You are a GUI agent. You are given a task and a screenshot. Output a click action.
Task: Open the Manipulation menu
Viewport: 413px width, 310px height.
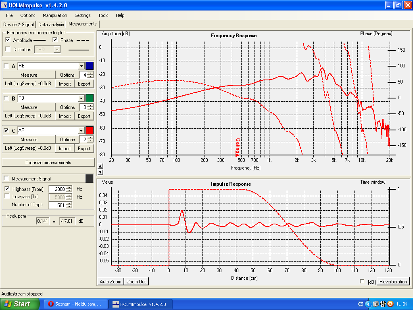pyautogui.click(x=55, y=15)
